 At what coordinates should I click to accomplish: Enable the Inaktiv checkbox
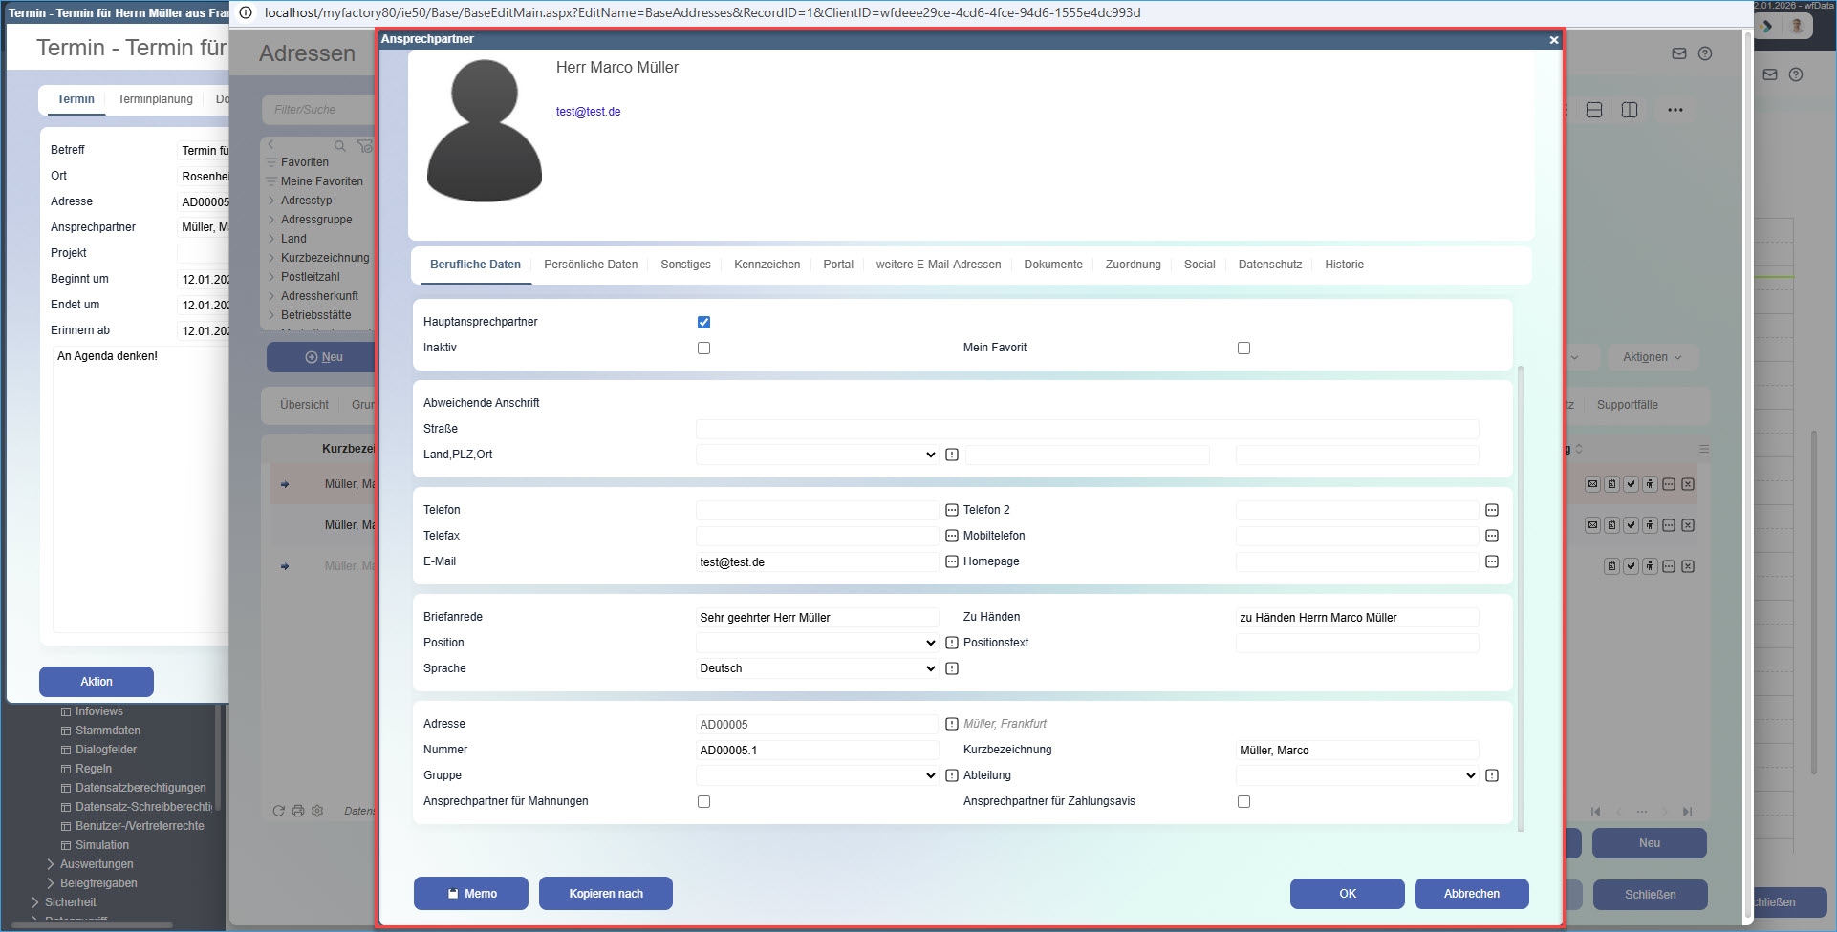[703, 348]
